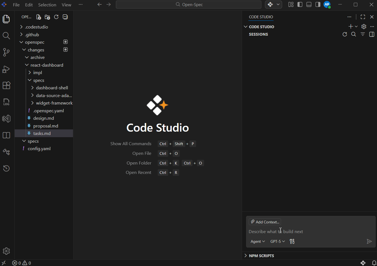
Task: Open the View menu
Action: [x=66, y=5]
